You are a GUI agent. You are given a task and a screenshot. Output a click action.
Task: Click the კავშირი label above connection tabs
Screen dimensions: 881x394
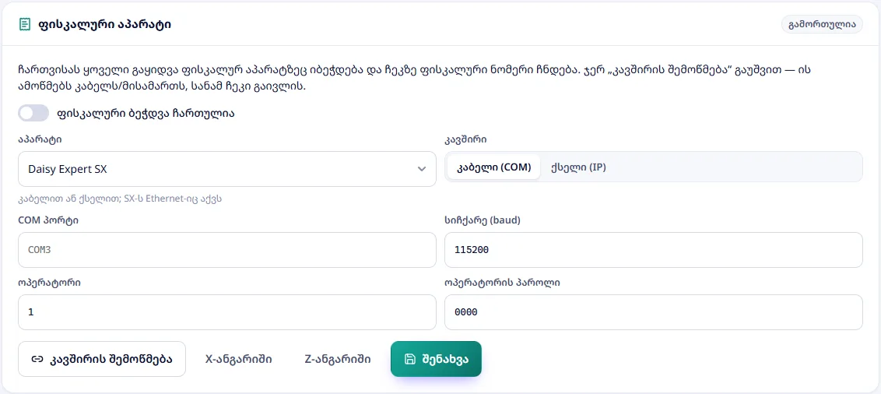point(465,139)
